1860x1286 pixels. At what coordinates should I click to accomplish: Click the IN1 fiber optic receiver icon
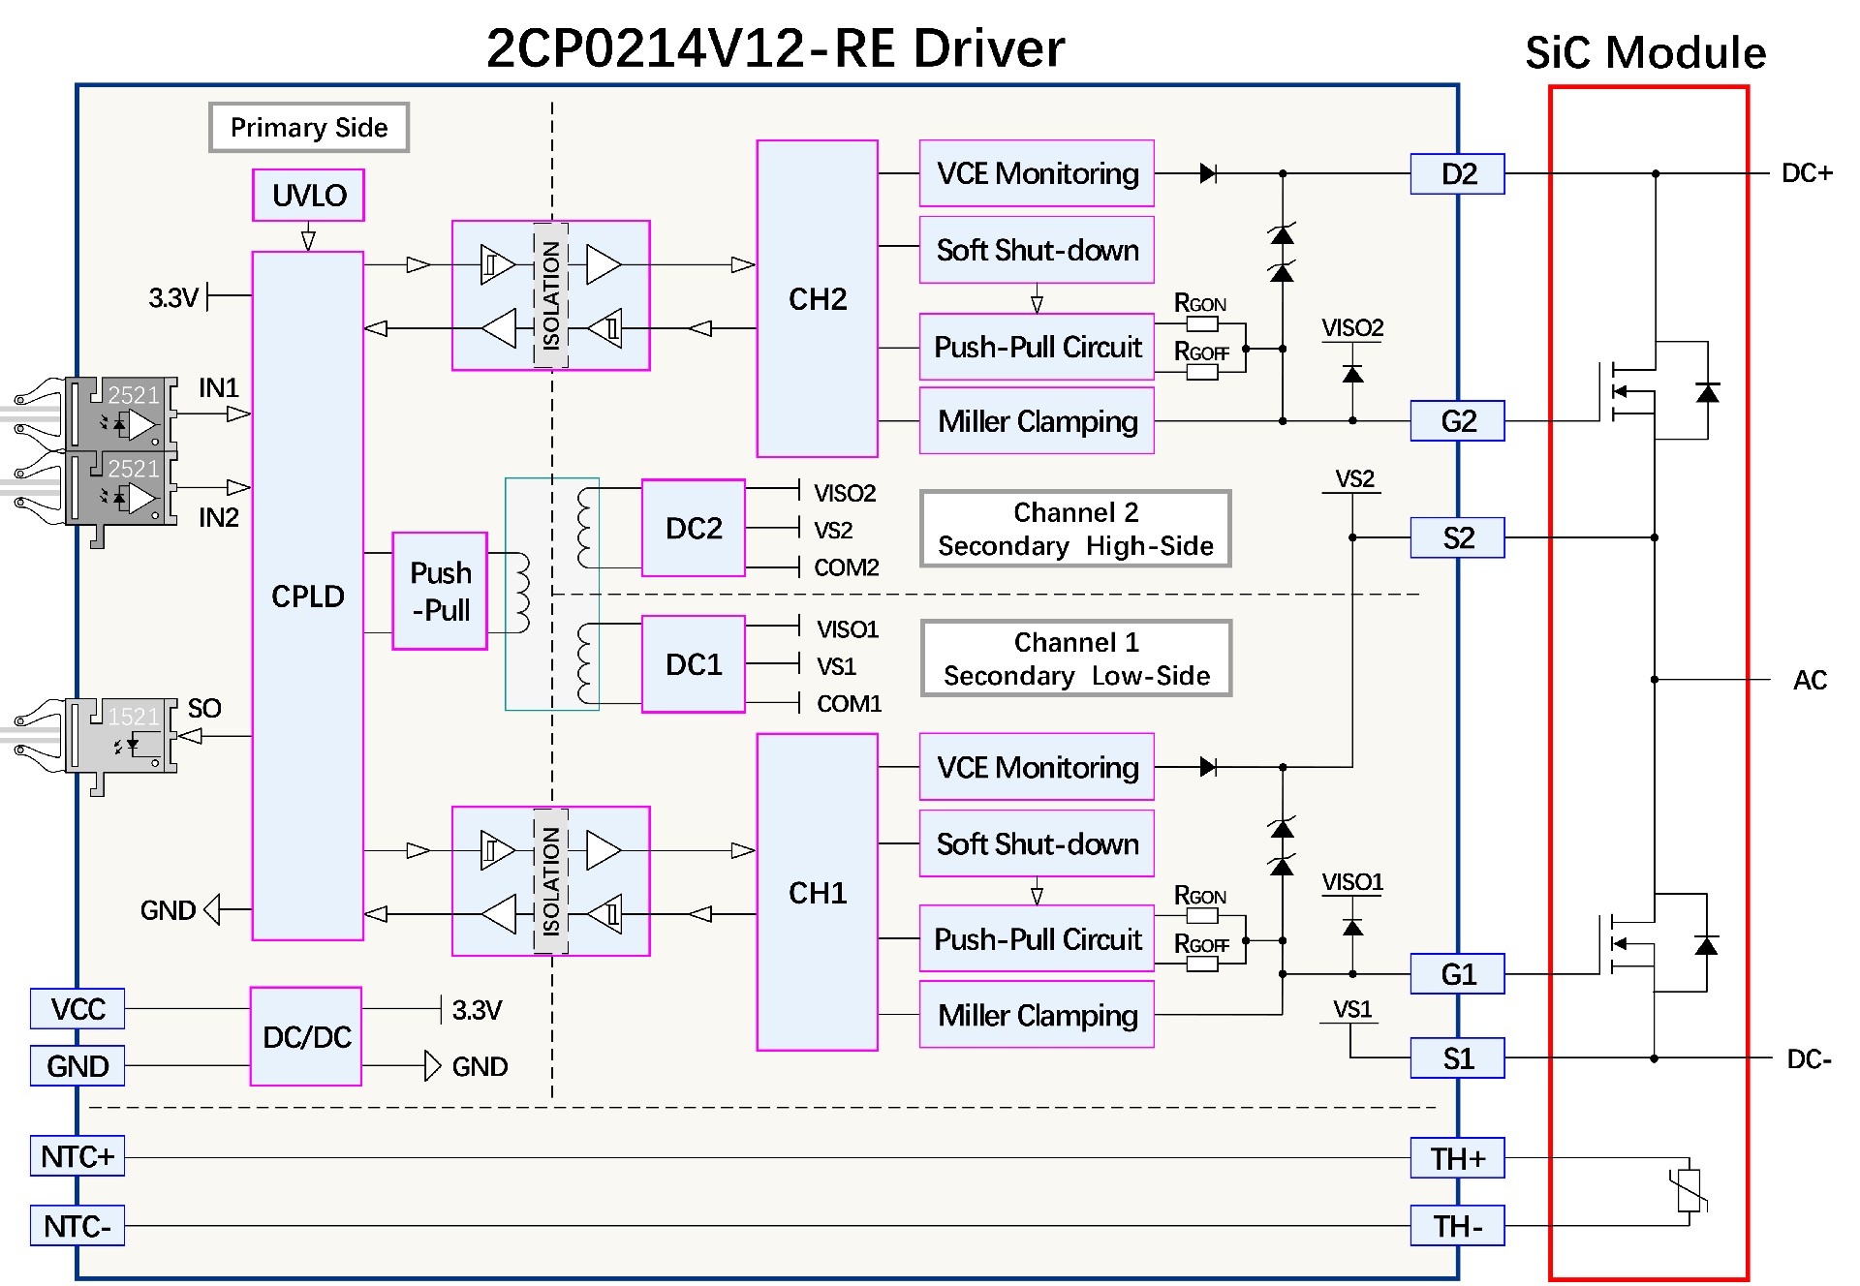click(120, 414)
